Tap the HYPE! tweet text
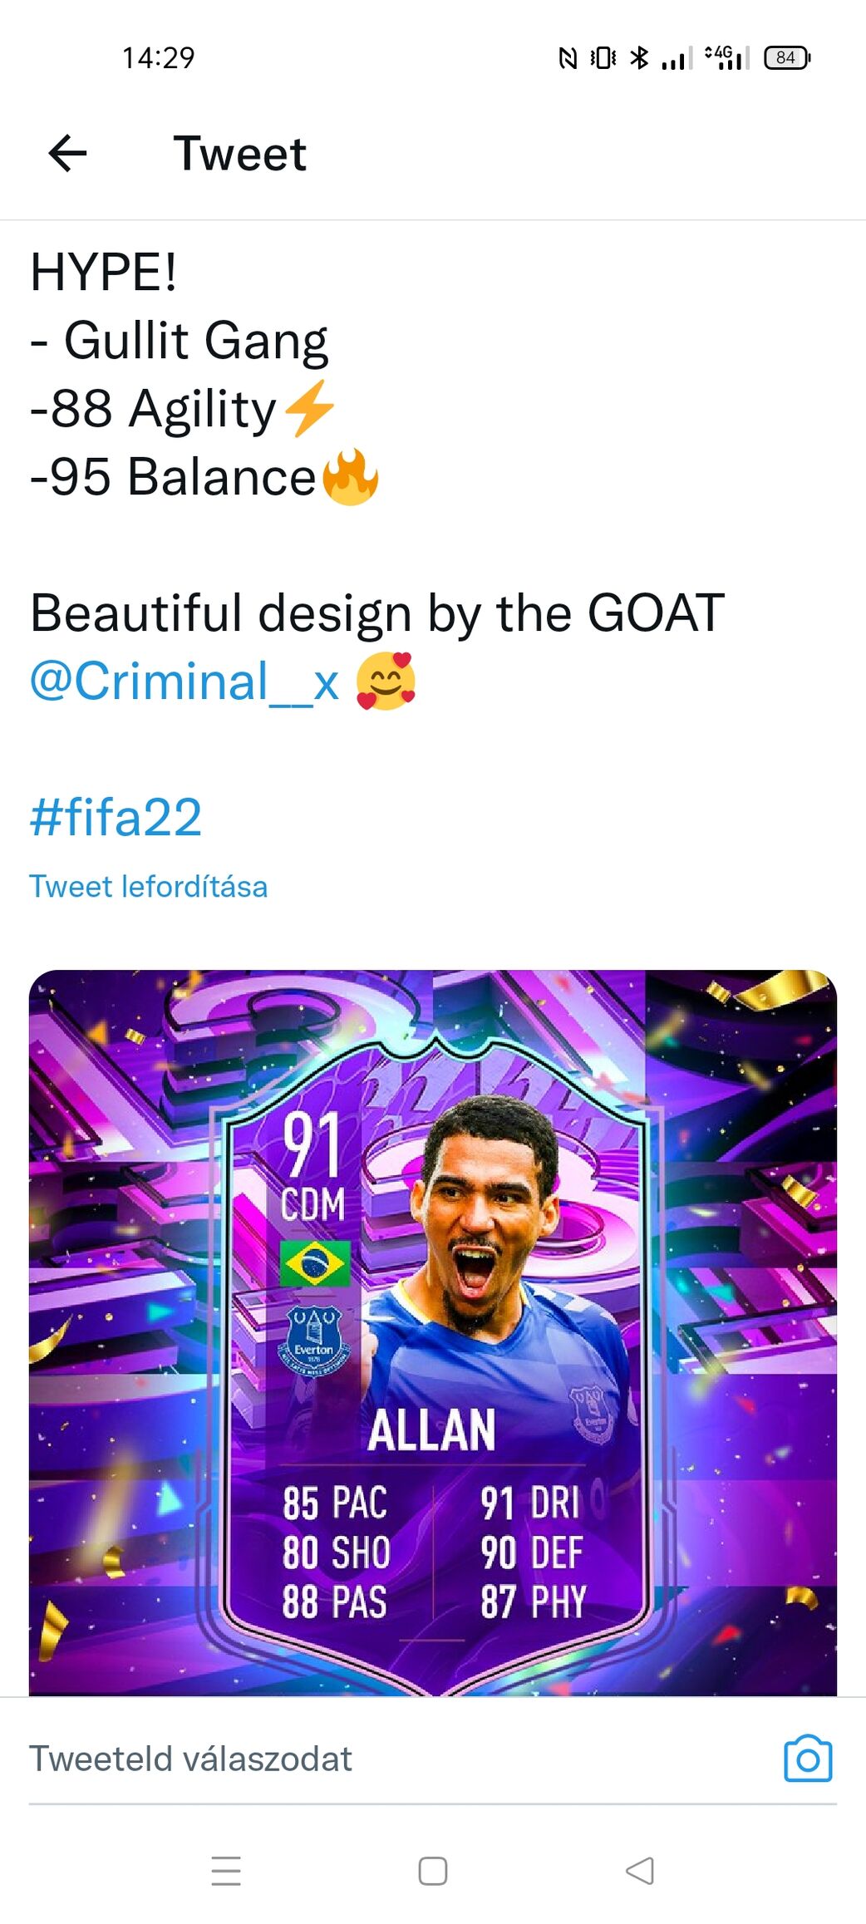 [x=104, y=272]
